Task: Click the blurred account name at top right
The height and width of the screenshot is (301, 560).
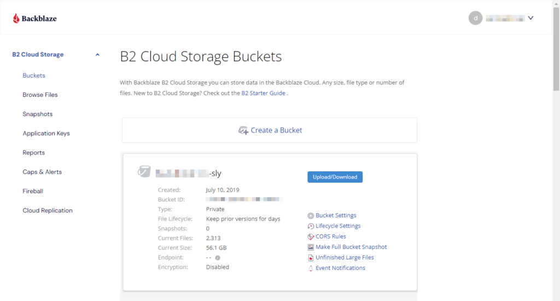Action: click(x=505, y=18)
